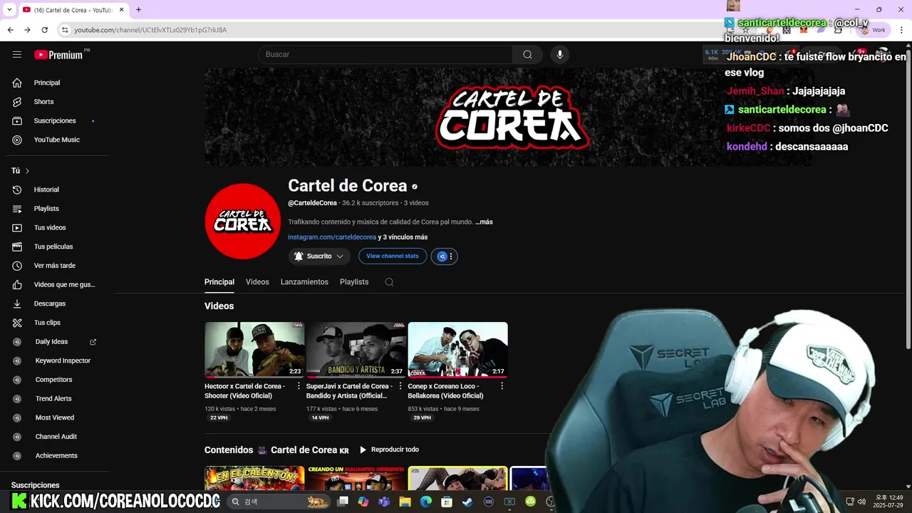912x513 pixels.
Task: Open Competitors in sidebar
Action: [54, 380]
